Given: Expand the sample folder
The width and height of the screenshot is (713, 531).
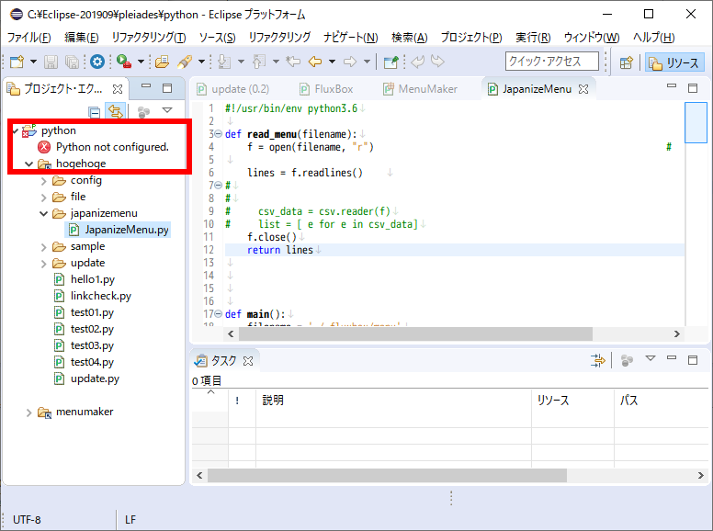Looking at the screenshot, I should pyautogui.click(x=44, y=247).
